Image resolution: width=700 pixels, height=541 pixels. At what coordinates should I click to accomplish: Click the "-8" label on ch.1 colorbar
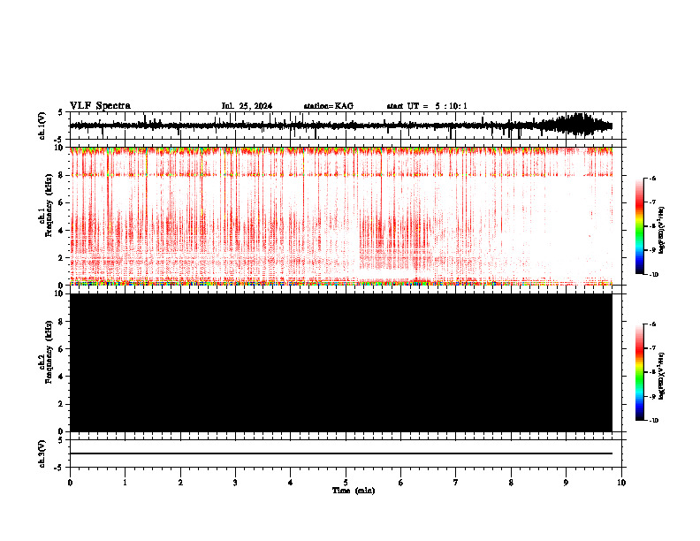coord(652,226)
